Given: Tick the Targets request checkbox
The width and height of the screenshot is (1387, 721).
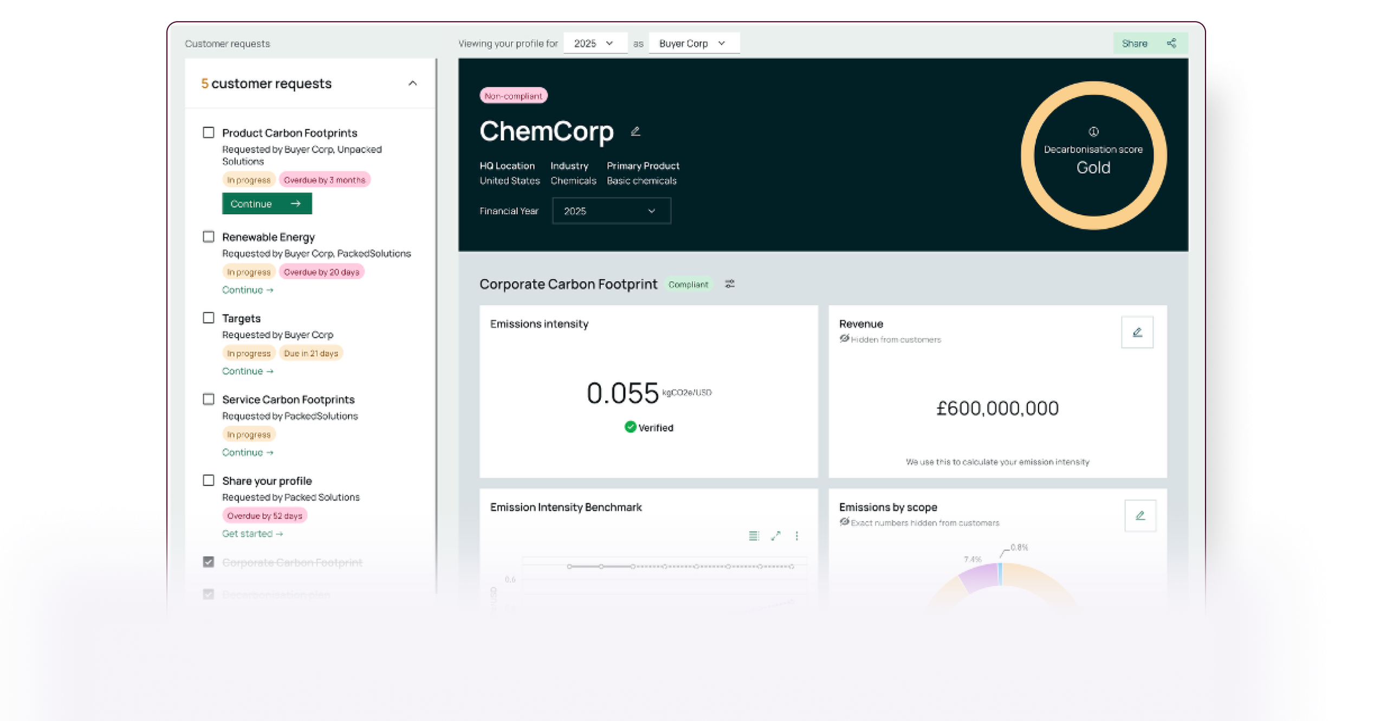Looking at the screenshot, I should click(x=209, y=318).
